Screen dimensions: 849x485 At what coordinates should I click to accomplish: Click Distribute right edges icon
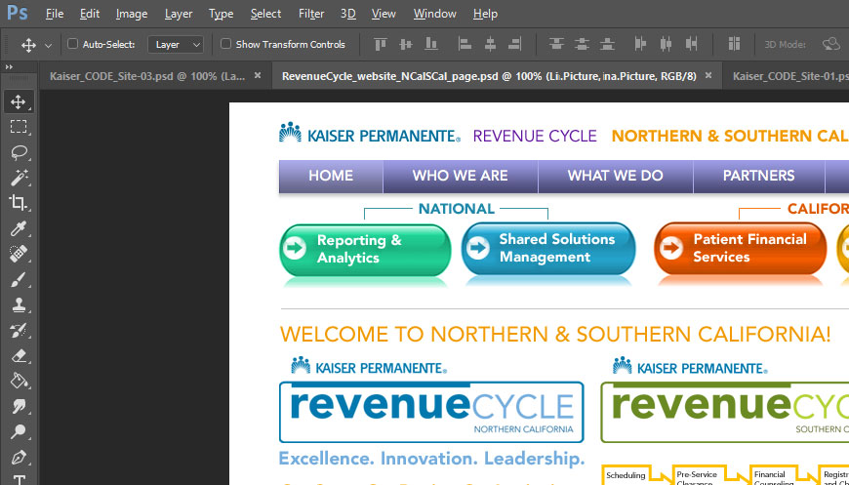tap(691, 44)
